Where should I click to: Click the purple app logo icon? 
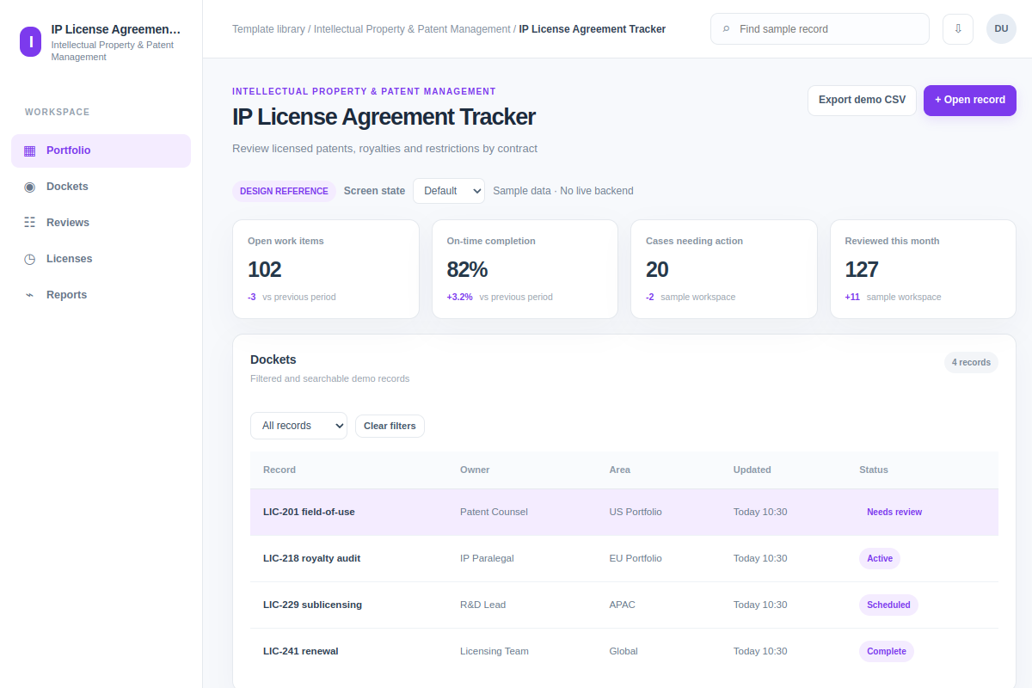click(30, 40)
